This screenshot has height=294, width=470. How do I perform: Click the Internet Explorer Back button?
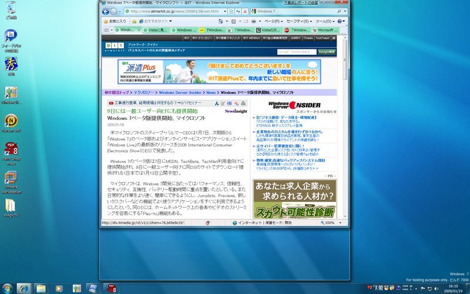point(106,12)
